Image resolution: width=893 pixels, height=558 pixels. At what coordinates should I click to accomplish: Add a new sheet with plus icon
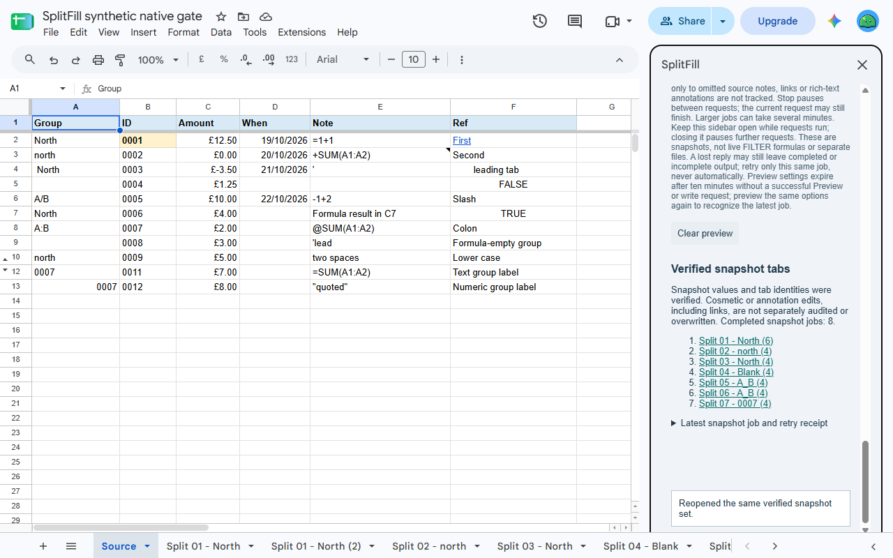43,546
